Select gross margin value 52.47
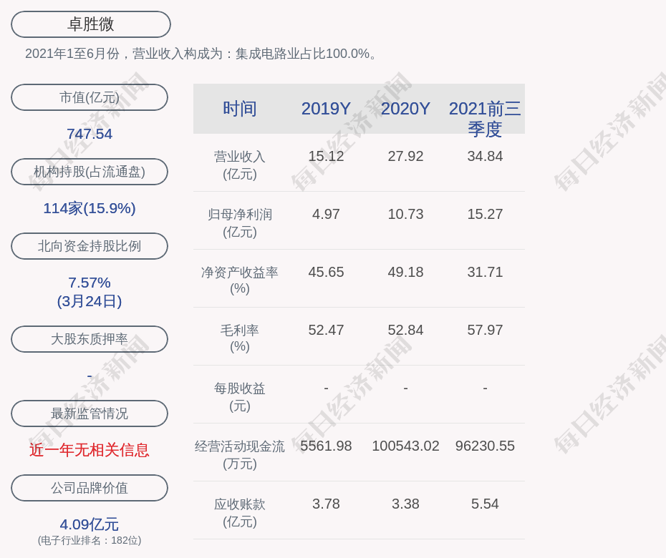Screen dimensions: 666x558 (x=326, y=330)
